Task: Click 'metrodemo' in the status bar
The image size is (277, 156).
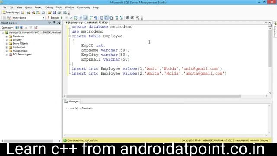Action: click(x=241, y=140)
